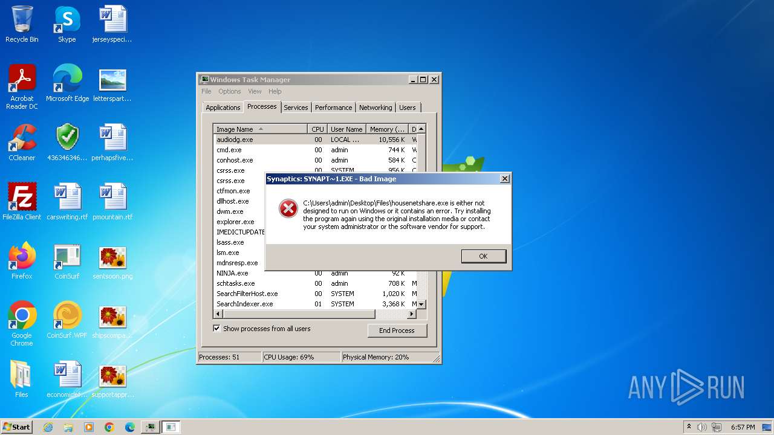The image size is (774, 435).
Task: Select the schtasks.exe process row
Action: pyautogui.click(x=315, y=283)
